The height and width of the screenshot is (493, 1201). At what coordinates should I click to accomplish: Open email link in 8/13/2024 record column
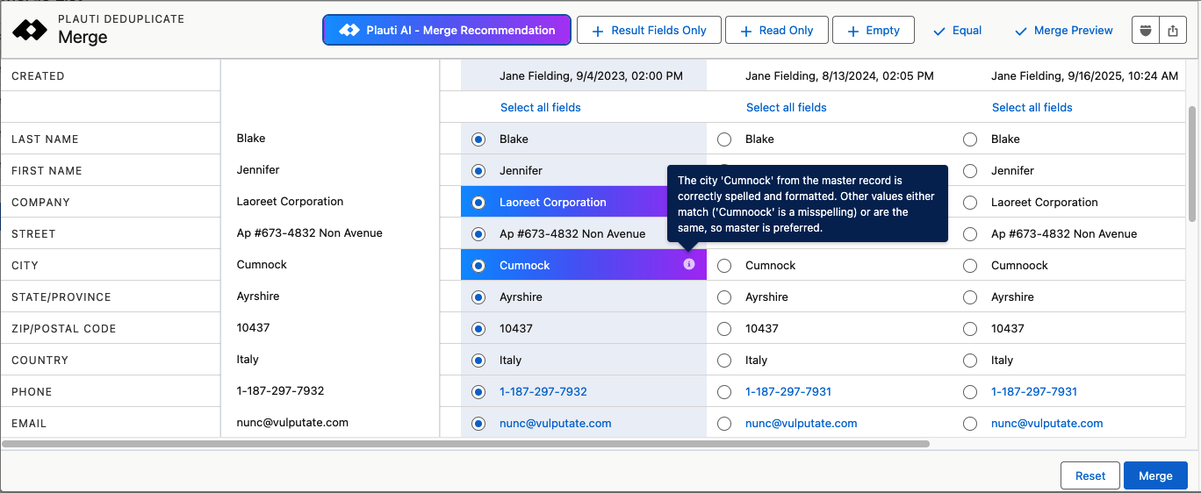802,423
